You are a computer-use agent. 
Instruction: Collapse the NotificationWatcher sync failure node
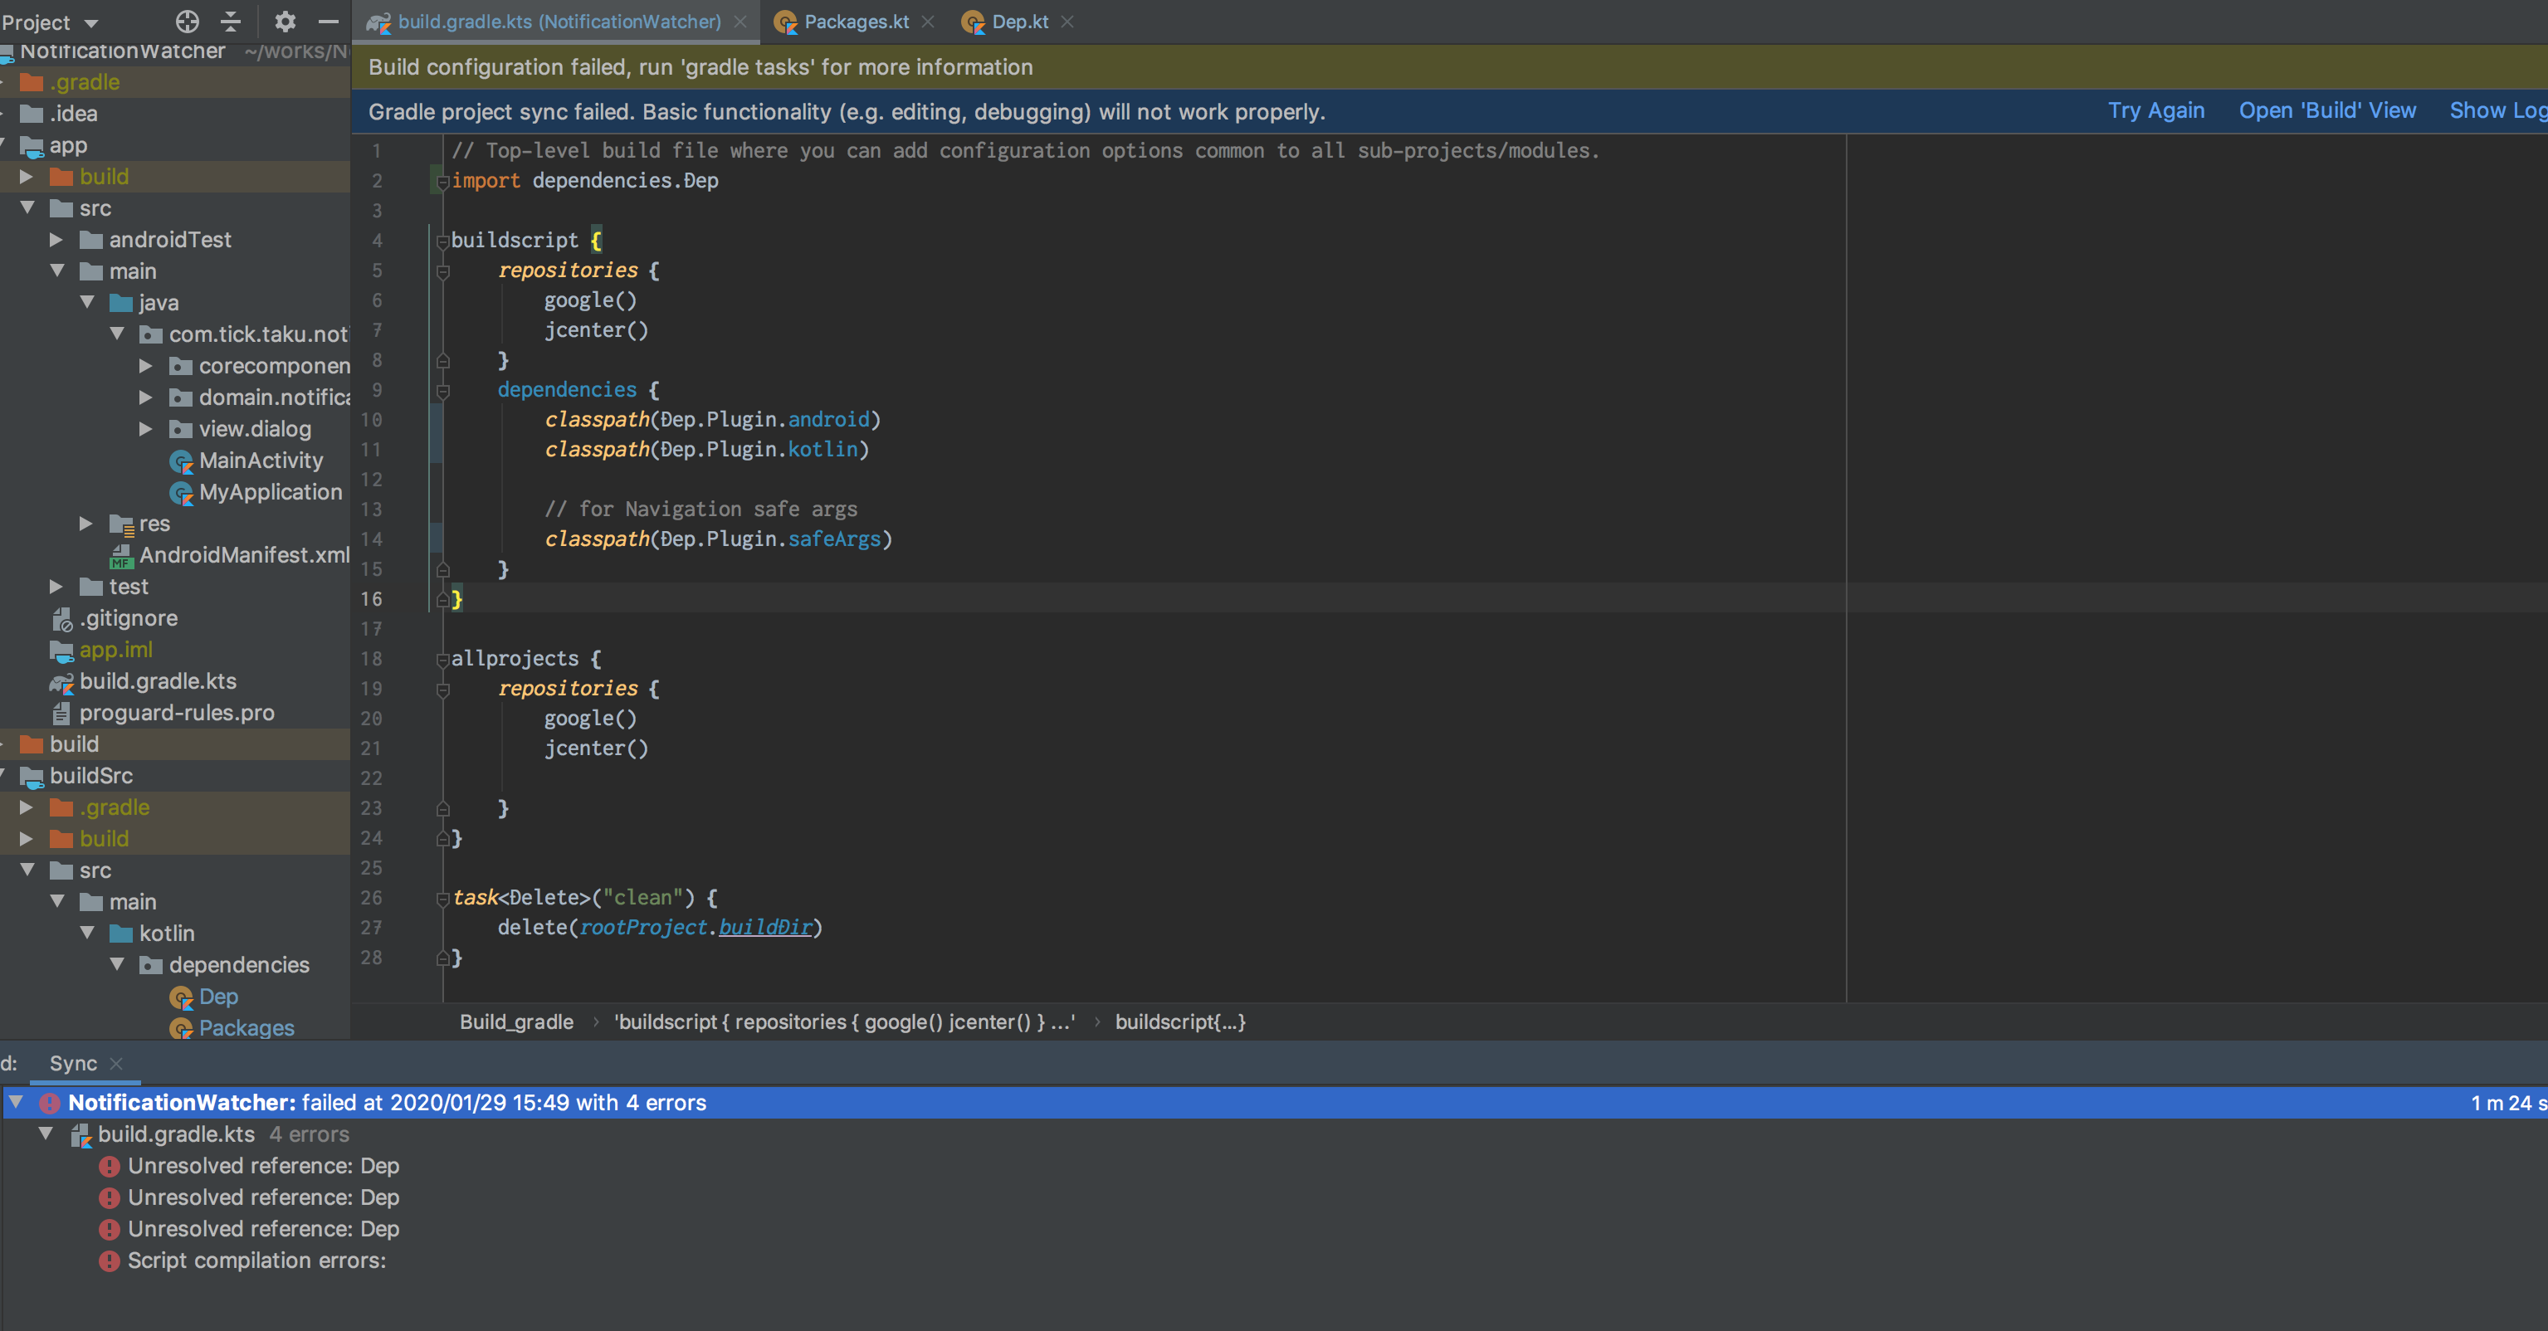tap(17, 1102)
